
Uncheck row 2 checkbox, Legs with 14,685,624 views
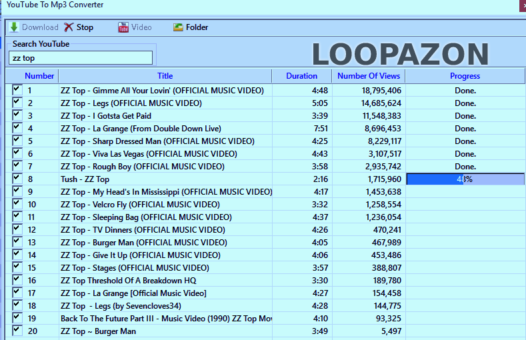click(17, 103)
